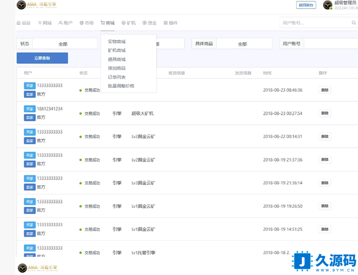Click the home icon beside 后台
This screenshot has width=358, height=275.
18,23
